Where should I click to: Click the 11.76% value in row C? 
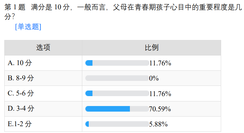coord(160,94)
